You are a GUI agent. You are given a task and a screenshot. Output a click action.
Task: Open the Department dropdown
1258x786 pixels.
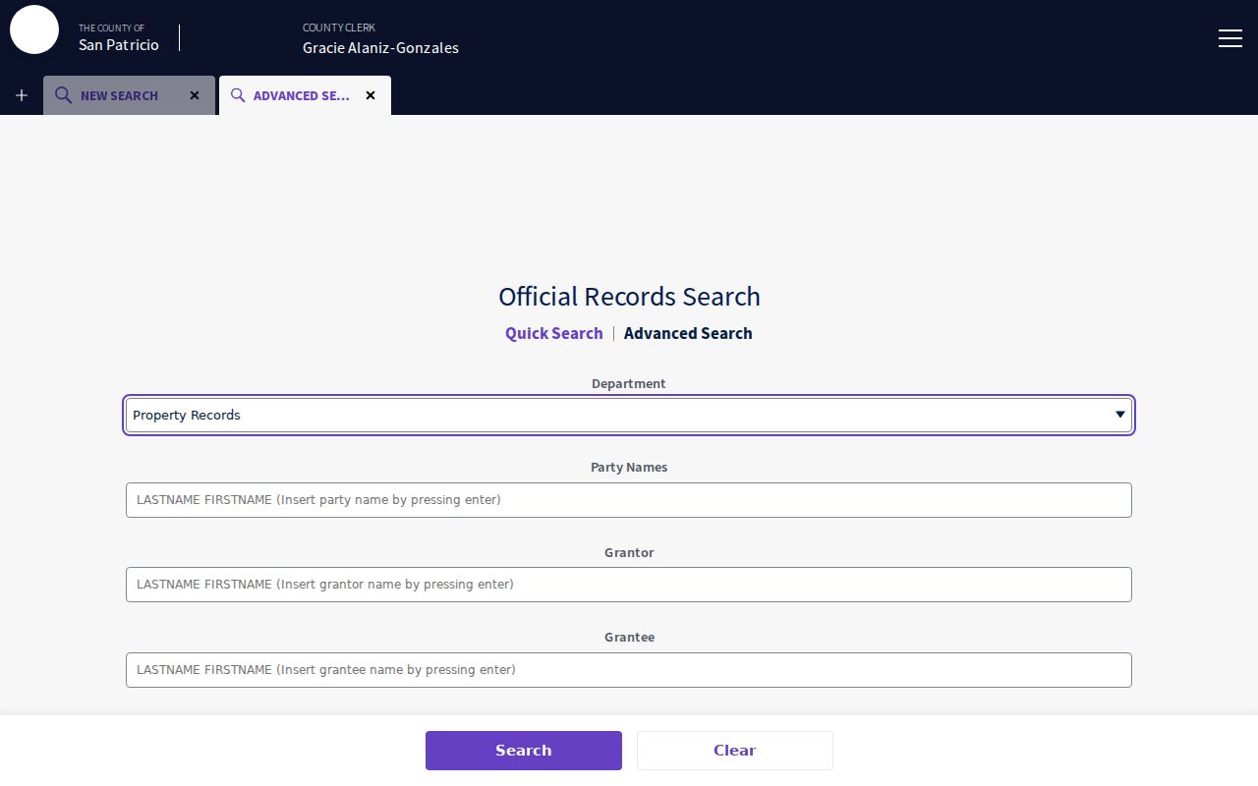point(629,415)
